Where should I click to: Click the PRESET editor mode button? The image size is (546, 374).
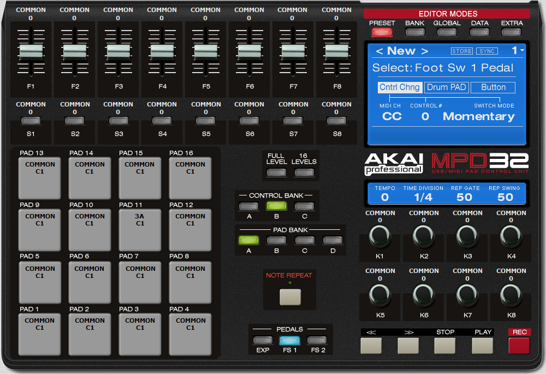click(x=382, y=32)
